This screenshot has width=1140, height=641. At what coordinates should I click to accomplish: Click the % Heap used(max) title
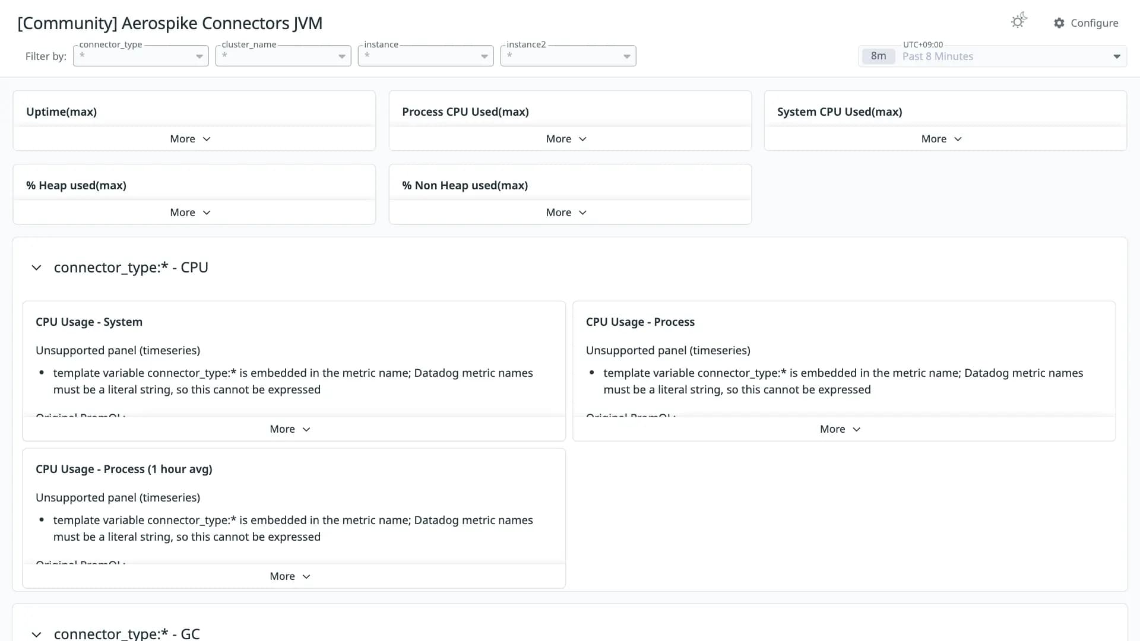pyautogui.click(x=76, y=185)
